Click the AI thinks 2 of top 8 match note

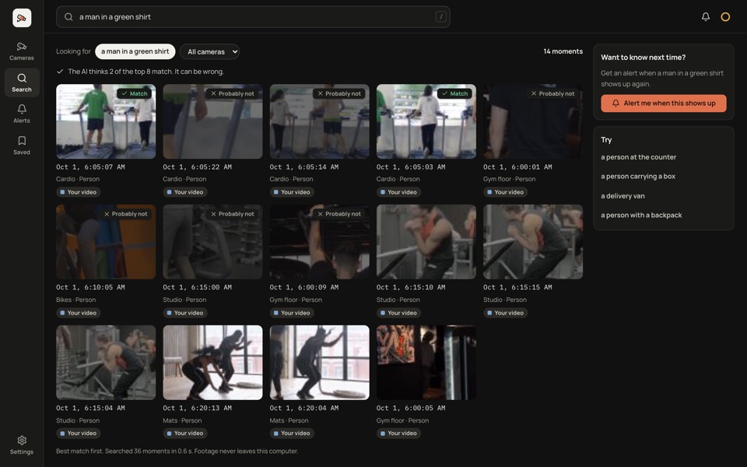(x=146, y=72)
